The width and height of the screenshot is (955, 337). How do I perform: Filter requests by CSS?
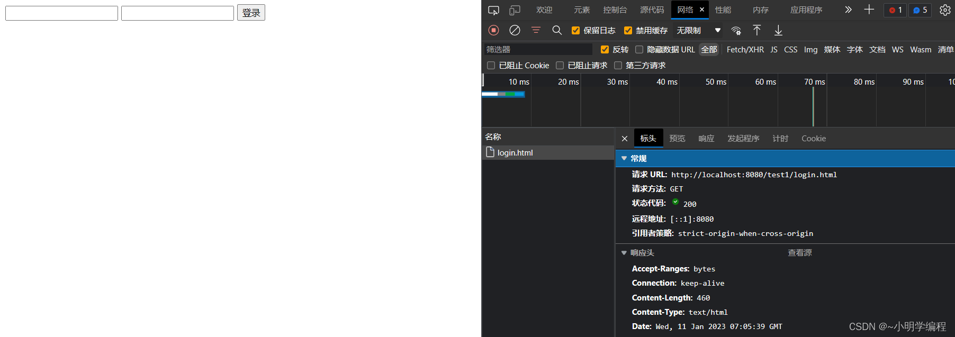pos(791,50)
